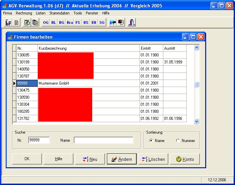
Task: Click the export arrow toolbar icon
Action: [x=113, y=22]
